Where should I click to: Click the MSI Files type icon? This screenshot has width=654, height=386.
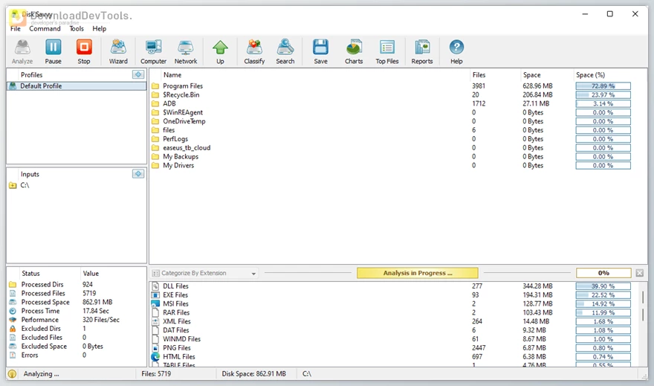(x=155, y=303)
